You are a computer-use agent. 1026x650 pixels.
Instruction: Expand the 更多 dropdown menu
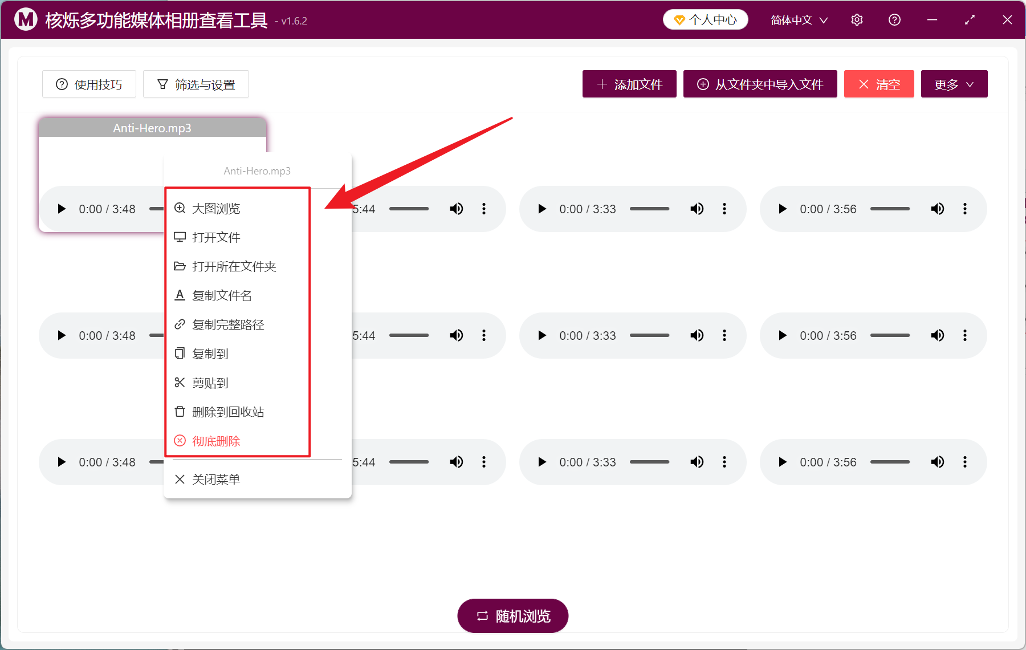[x=954, y=84]
